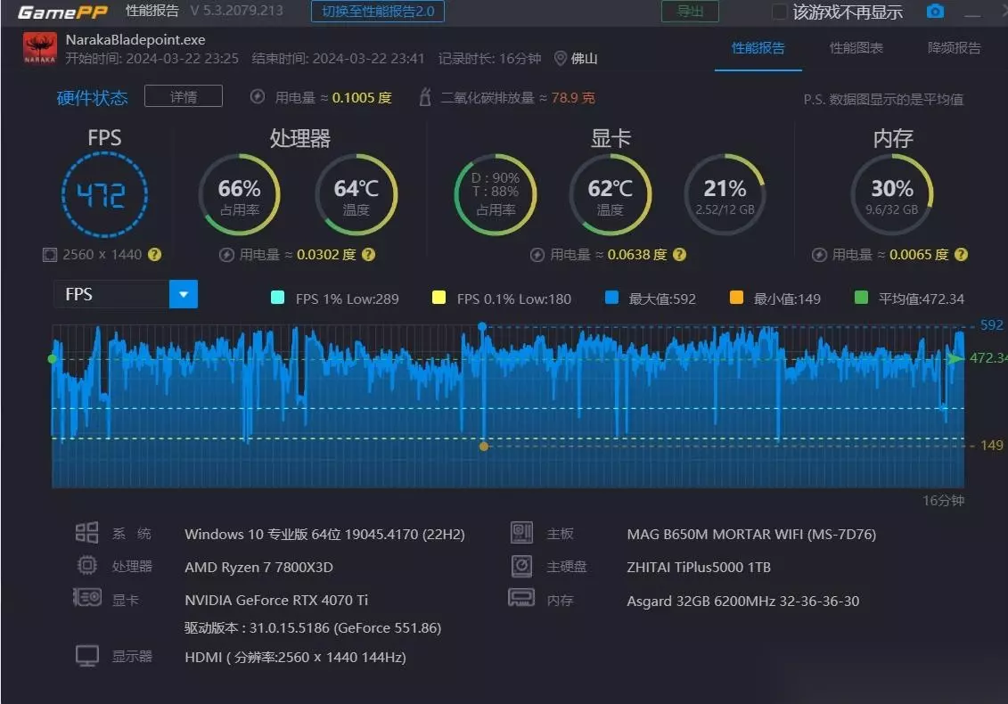Click the processor 66% usage gauge
The image size is (1008, 704).
click(239, 195)
